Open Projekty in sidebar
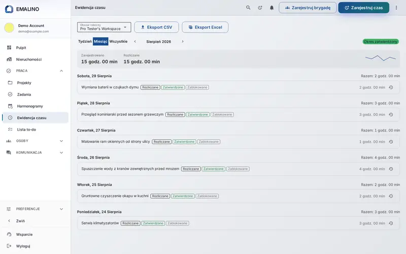The height and width of the screenshot is (254, 406). tap(35, 83)
